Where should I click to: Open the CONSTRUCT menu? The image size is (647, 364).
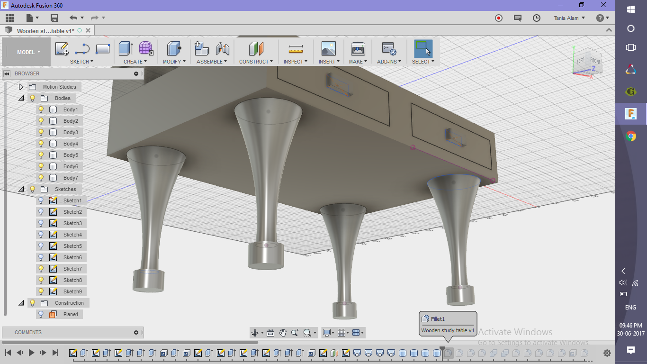pyautogui.click(x=256, y=62)
